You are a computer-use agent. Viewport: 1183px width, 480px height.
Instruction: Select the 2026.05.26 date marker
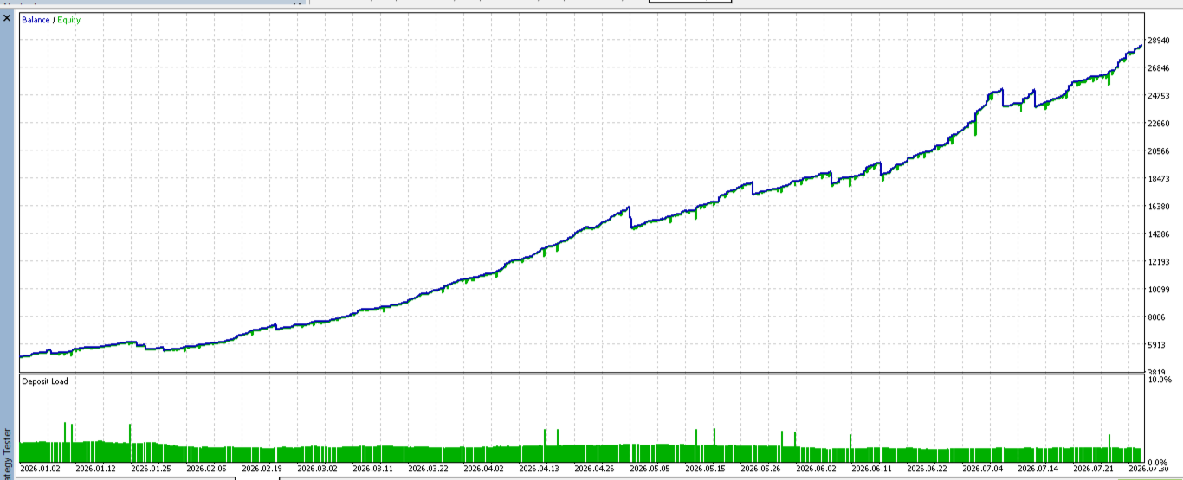760,469
